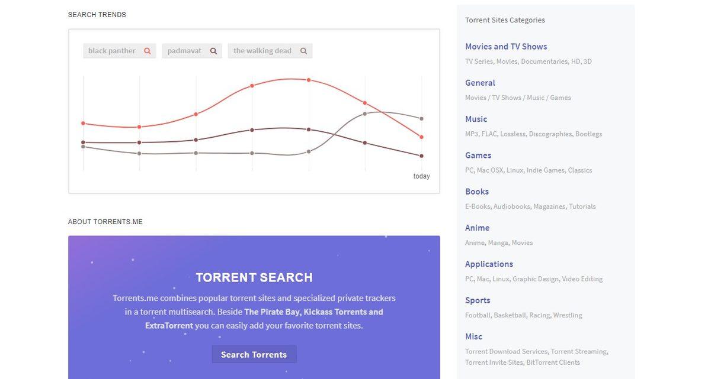
Task: Click the peak point of the red trend line
Action: coord(309,80)
